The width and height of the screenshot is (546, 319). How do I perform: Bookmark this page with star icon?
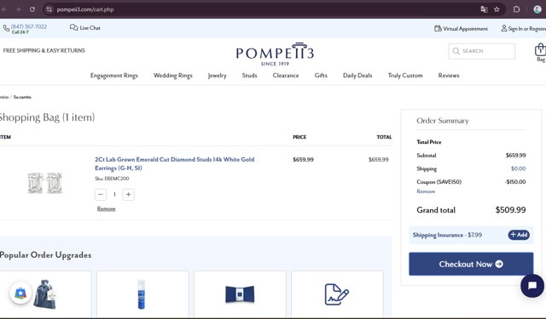pyautogui.click(x=497, y=9)
